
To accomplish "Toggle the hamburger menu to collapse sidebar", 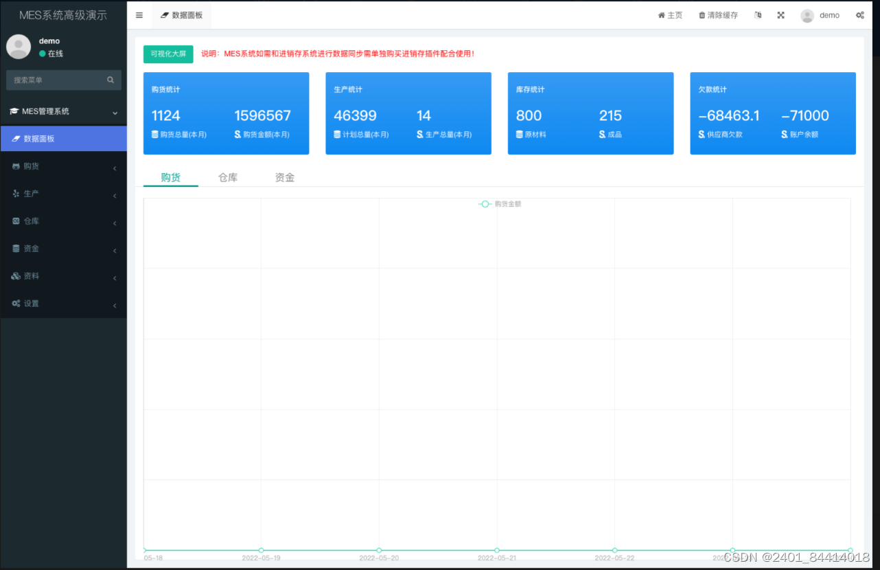I will pyautogui.click(x=139, y=14).
